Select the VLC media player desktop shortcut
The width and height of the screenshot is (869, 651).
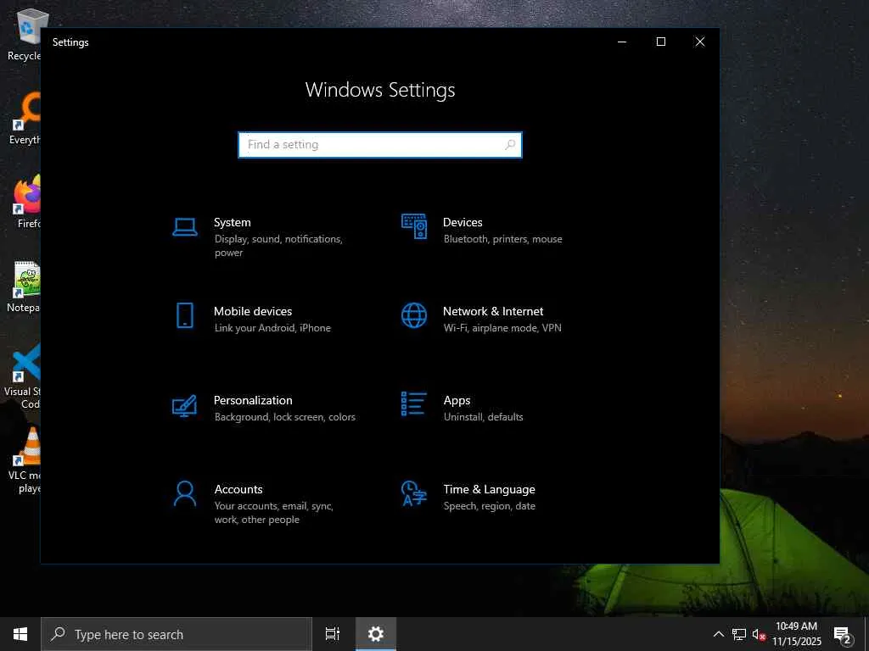click(25, 460)
